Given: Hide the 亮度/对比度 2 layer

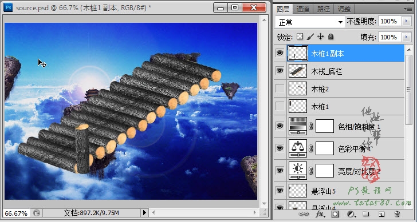Looking at the screenshot, I should 280,171.
